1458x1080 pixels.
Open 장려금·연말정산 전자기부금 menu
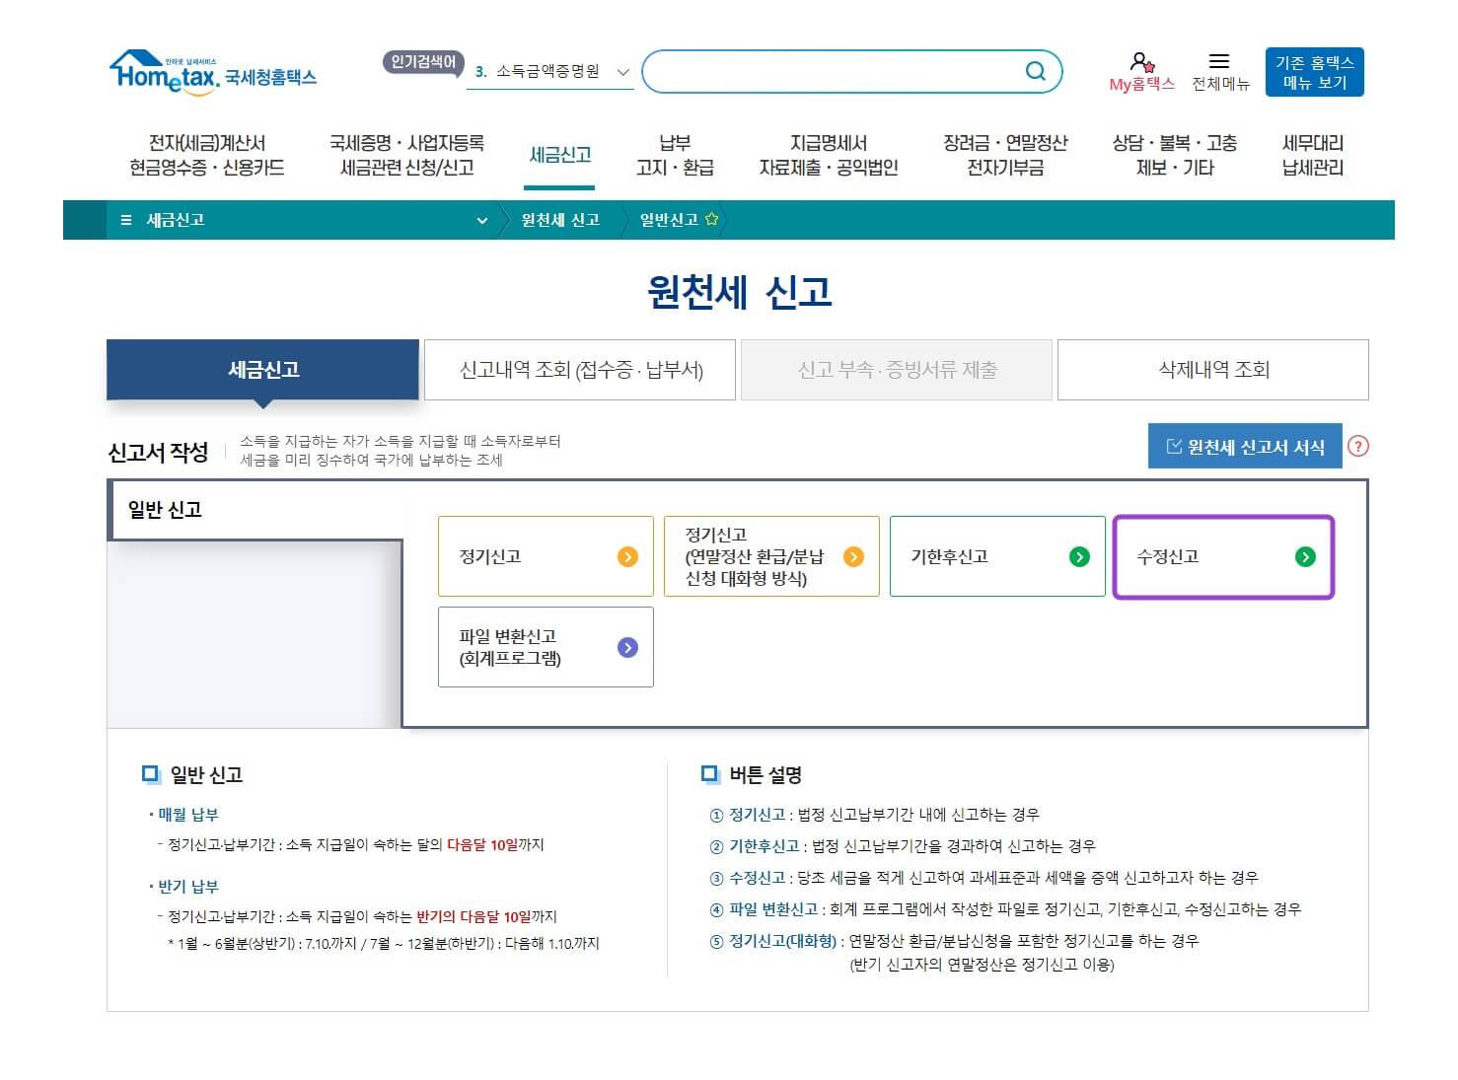(x=1004, y=156)
